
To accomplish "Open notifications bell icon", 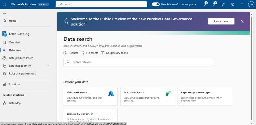I will click(205, 4).
